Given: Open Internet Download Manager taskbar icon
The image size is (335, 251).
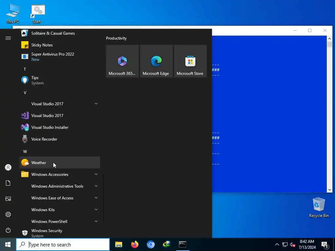Looking at the screenshot, I should 167,244.
